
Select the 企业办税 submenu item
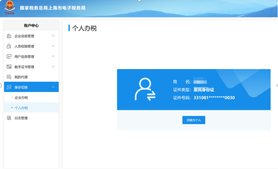[x=31, y=98]
